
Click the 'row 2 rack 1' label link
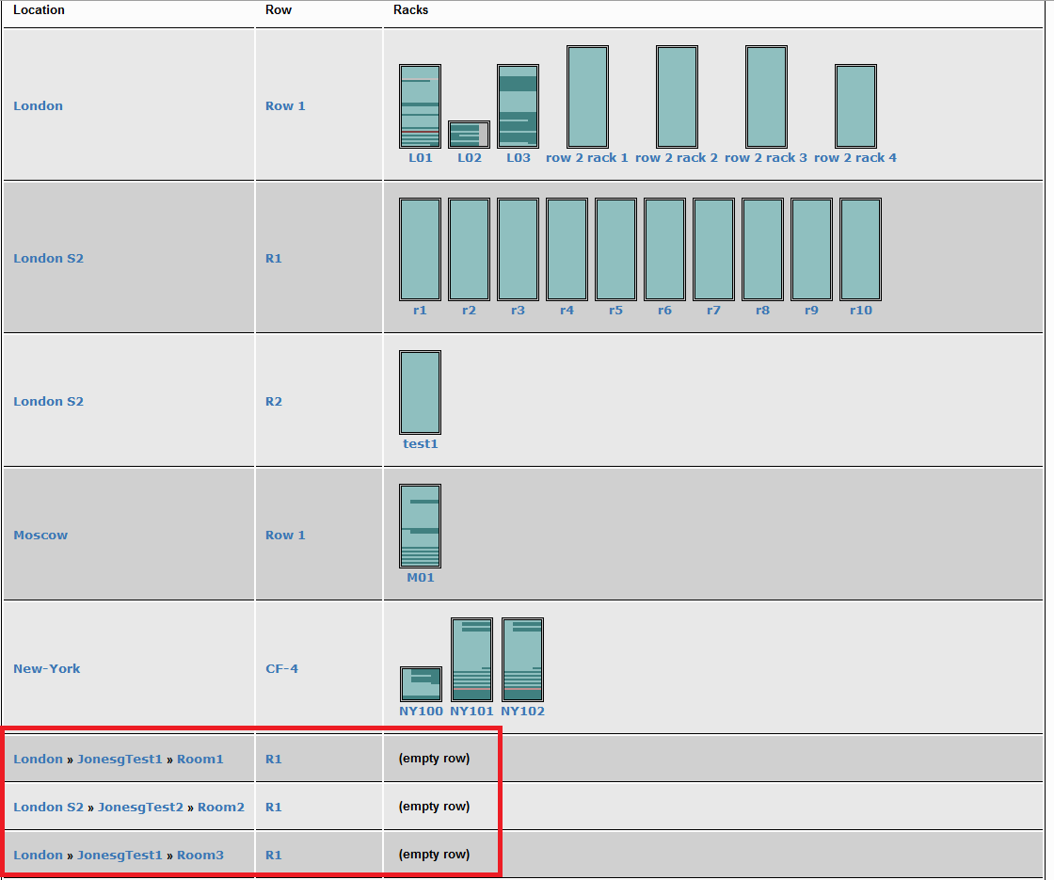click(587, 158)
